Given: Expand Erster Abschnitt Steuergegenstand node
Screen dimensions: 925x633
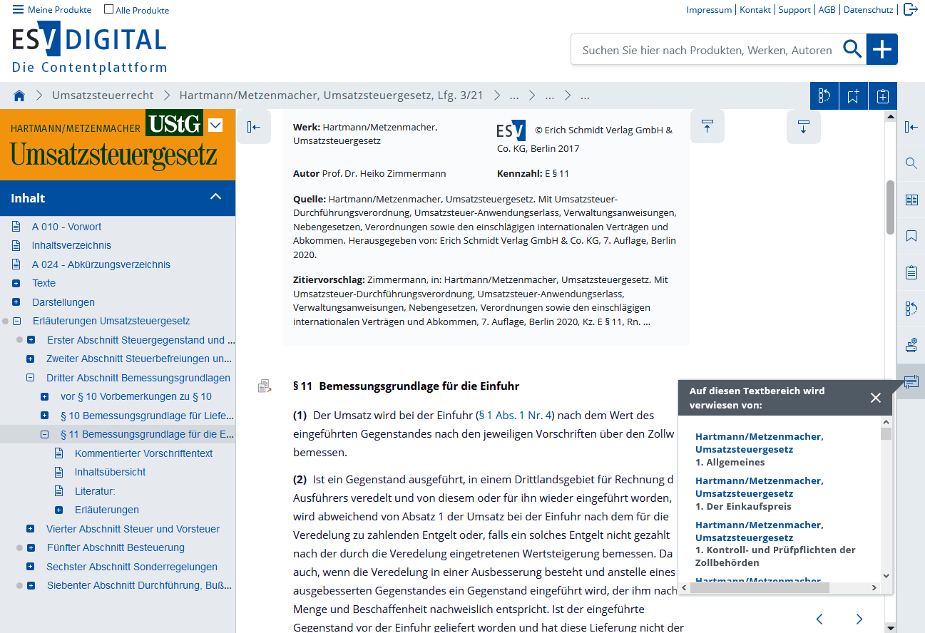Looking at the screenshot, I should click(x=31, y=340).
